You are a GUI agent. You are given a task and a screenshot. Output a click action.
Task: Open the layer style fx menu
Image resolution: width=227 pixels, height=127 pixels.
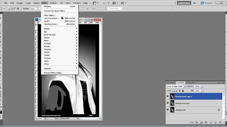[x=196, y=122]
